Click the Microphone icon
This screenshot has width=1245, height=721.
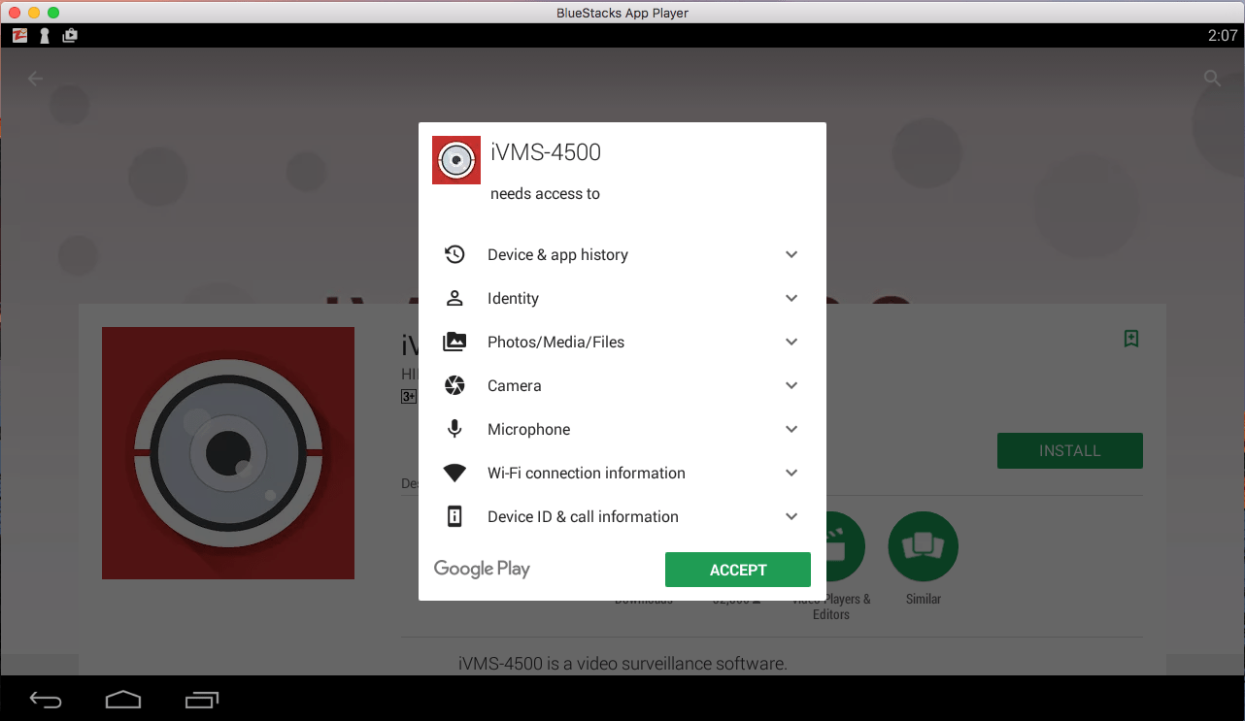click(x=454, y=429)
